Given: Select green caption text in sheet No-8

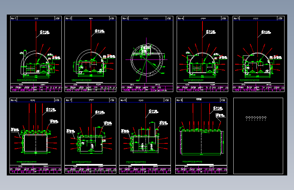Looking at the screenshot, I should [x=136, y=162].
